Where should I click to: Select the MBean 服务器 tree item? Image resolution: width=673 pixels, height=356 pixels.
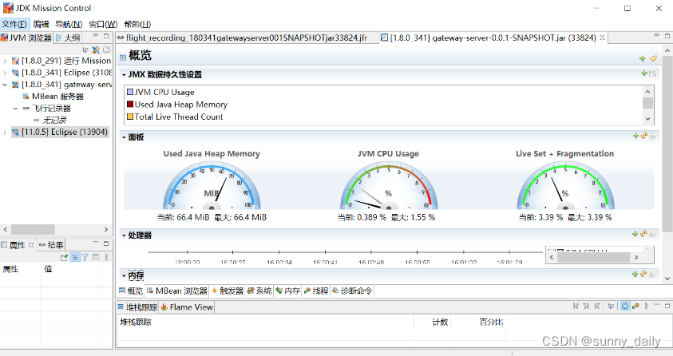pyautogui.click(x=53, y=97)
